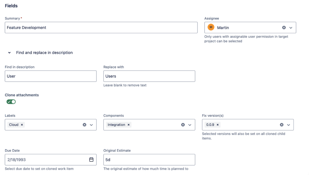Click the Summary input containing Feature Development

tap(101, 27)
